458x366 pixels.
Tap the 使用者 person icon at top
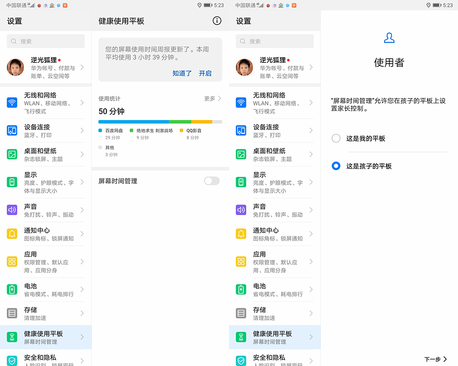389,38
